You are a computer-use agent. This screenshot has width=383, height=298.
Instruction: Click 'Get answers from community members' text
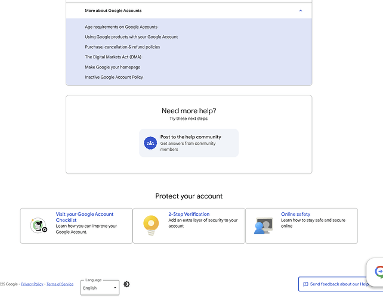click(x=188, y=146)
